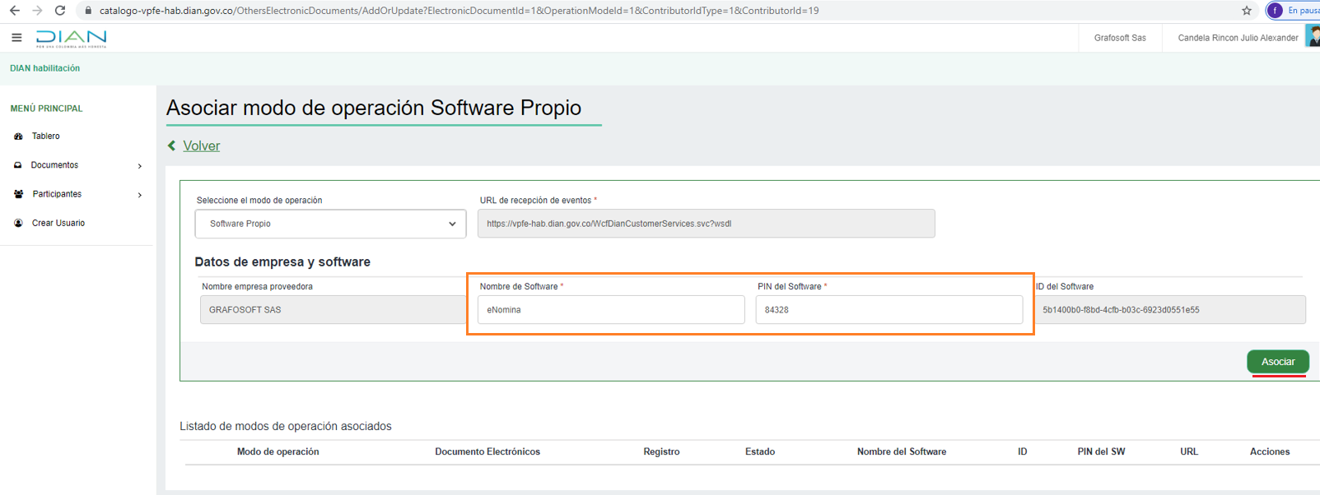Open the modo de operación dropdown
The width and height of the screenshot is (1320, 495).
330,224
